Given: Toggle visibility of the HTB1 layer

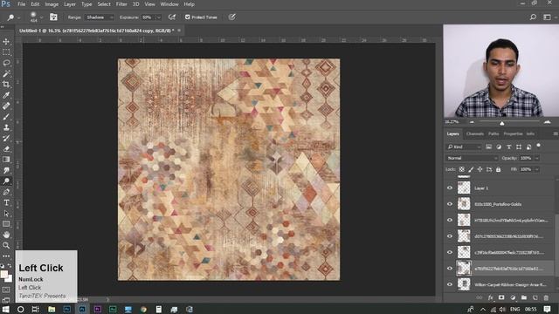Looking at the screenshot, I should (450, 220).
